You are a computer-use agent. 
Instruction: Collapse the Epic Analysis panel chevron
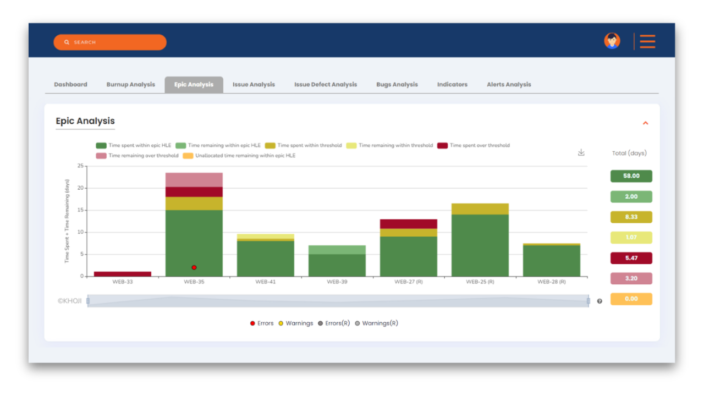coord(645,123)
